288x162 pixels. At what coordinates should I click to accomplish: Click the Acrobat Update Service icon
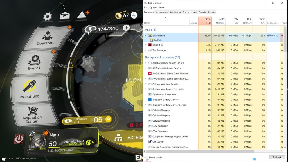coord(150,63)
